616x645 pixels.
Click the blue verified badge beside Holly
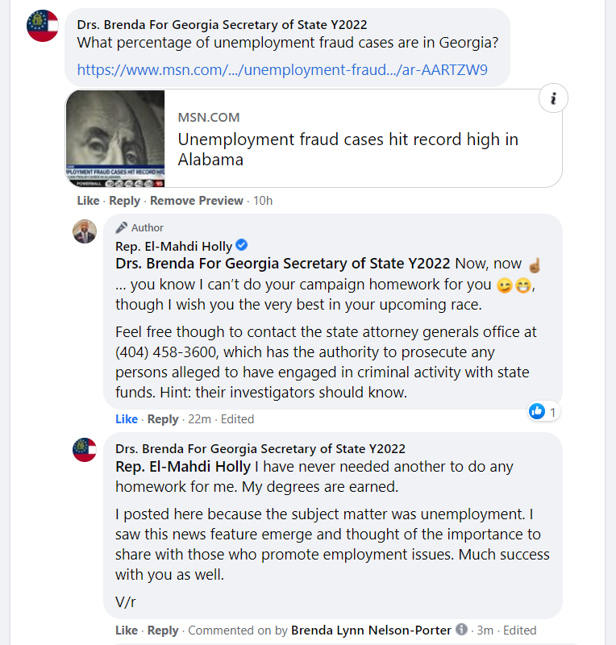tap(242, 245)
